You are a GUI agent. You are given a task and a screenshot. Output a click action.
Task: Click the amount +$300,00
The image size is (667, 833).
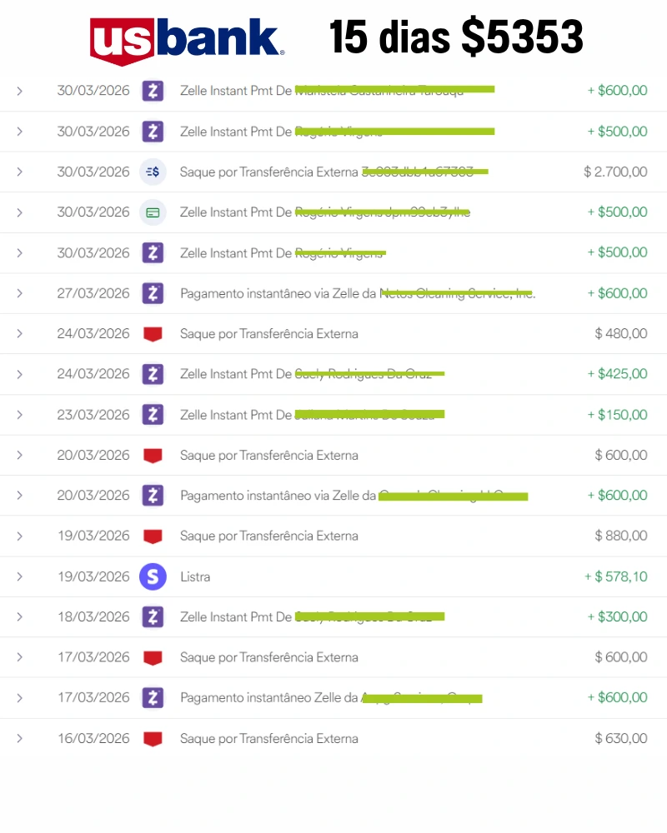click(617, 616)
